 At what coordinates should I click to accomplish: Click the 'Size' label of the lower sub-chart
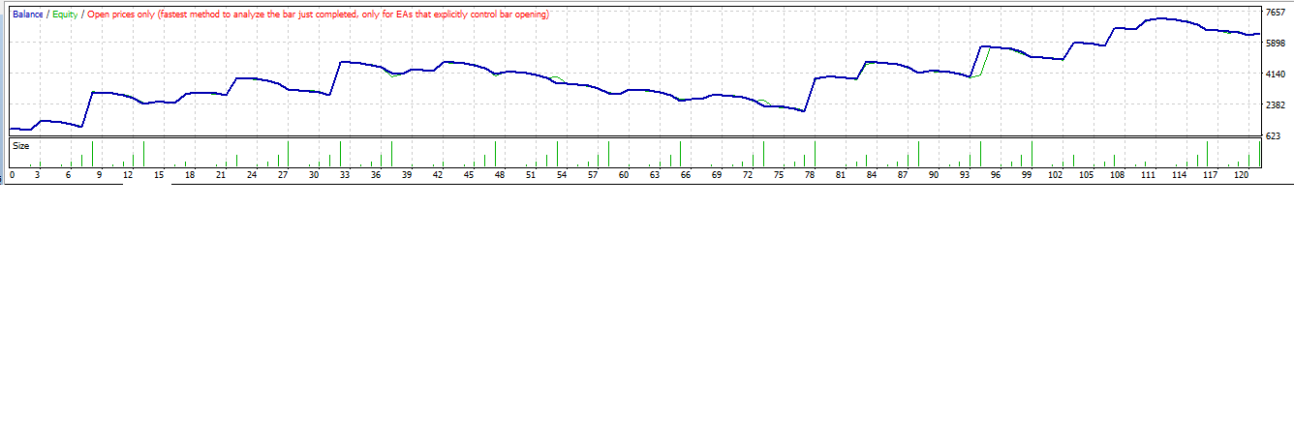(x=20, y=146)
